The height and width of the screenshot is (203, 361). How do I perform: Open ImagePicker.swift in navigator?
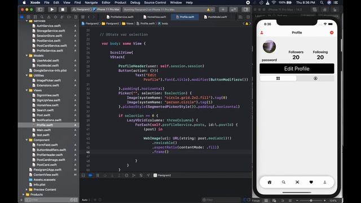(x=49, y=80)
